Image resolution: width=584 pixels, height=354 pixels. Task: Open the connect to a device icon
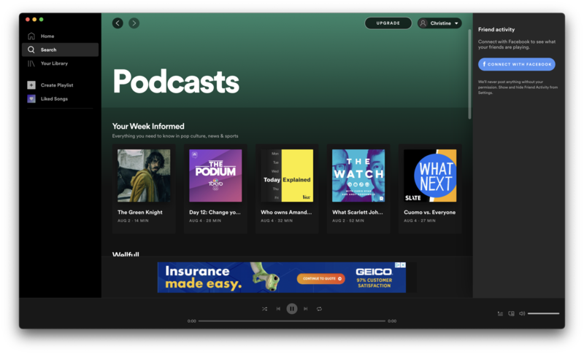[x=512, y=314]
